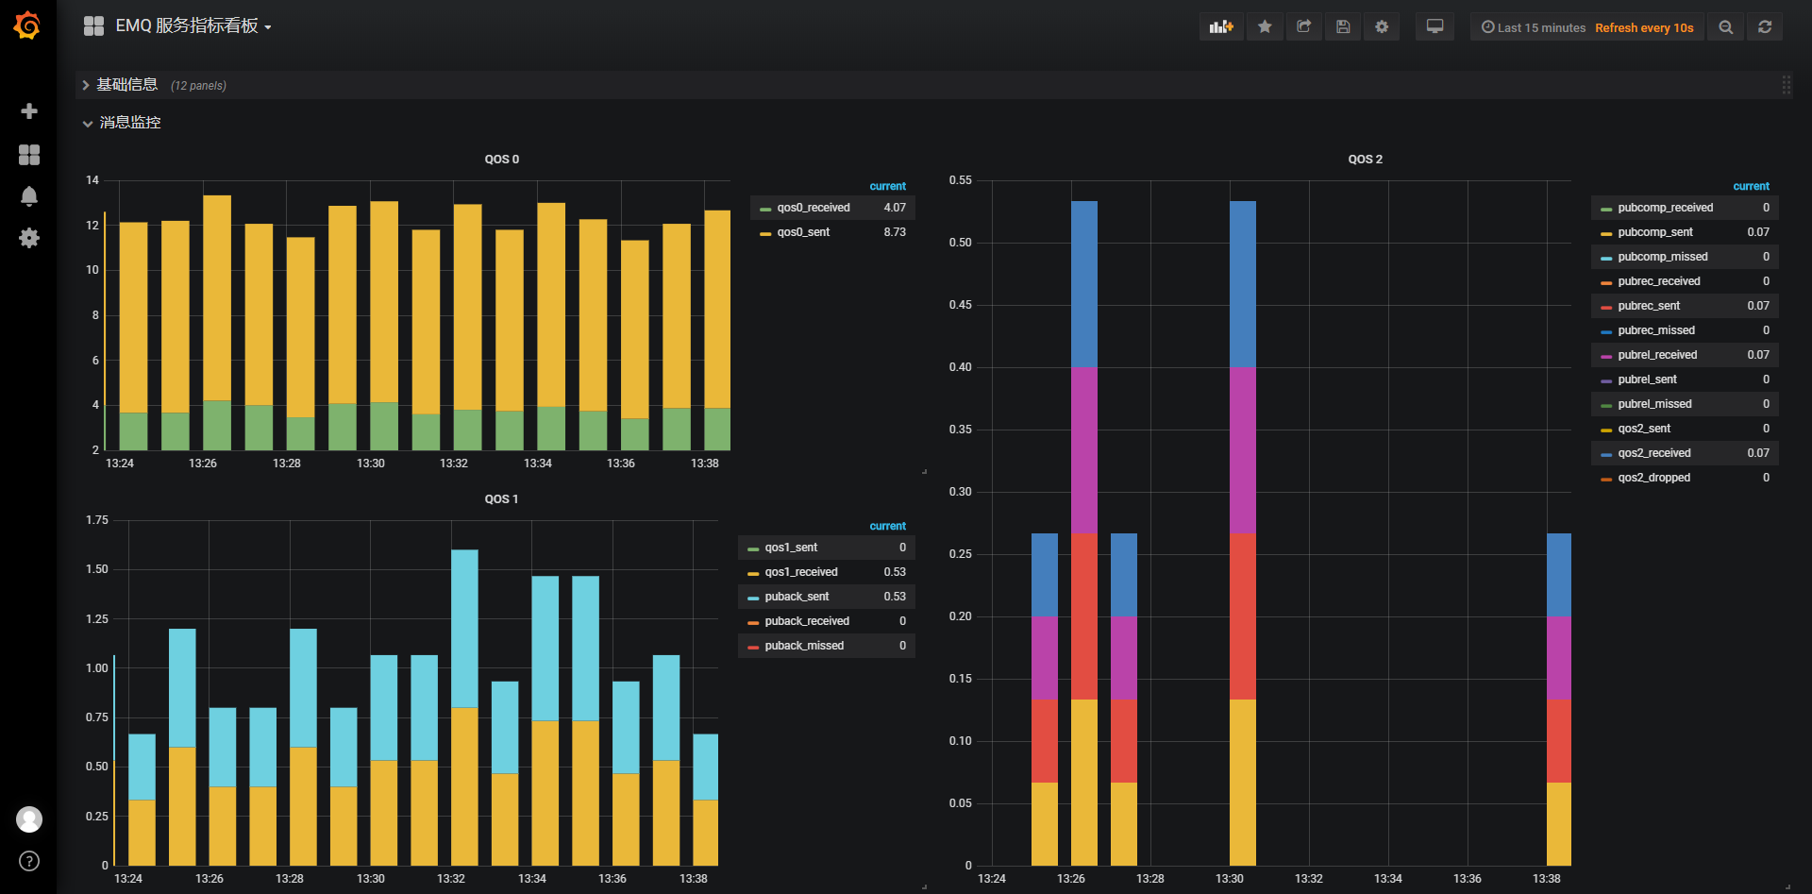Cycle view mode with monitor icon
This screenshot has height=894, width=1812.
pyautogui.click(x=1434, y=26)
